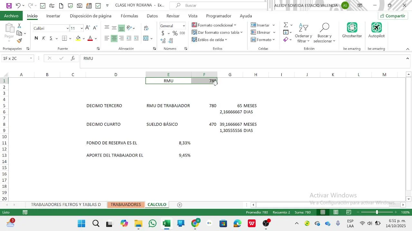Click the Undo arrow icon
This screenshot has width=412, height=231.
18,5
